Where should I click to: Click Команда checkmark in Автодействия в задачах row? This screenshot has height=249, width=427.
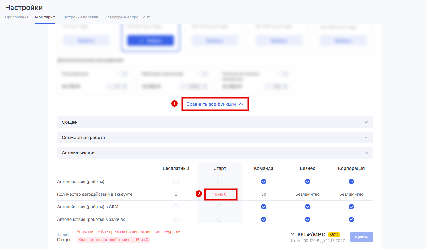(x=264, y=219)
